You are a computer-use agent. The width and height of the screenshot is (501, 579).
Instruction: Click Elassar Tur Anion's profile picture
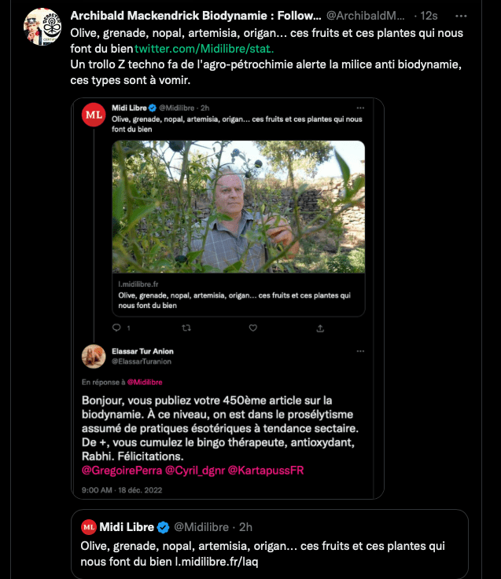[x=94, y=356]
